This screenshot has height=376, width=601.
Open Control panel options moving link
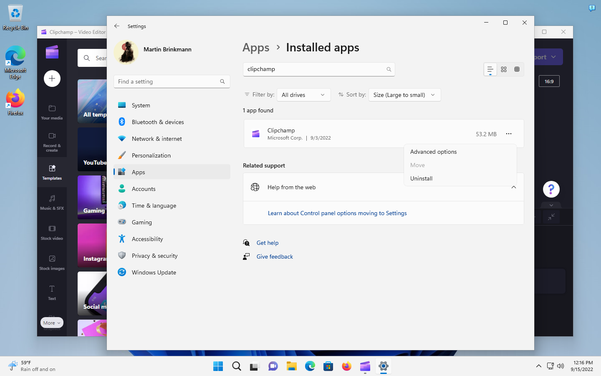coord(337,213)
